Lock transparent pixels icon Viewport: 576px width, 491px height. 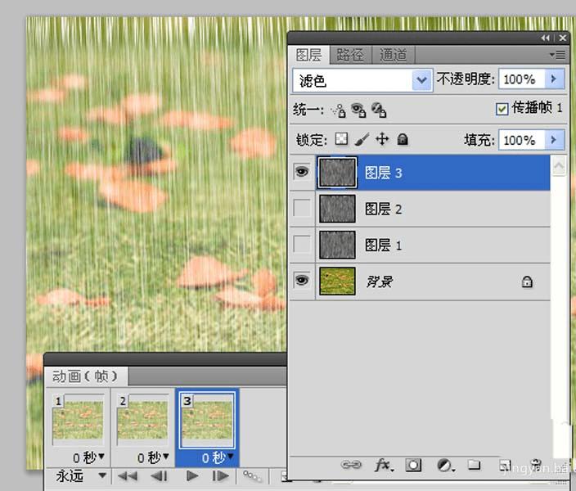tap(341, 139)
